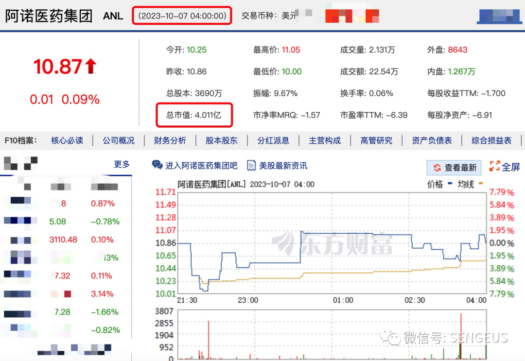525x361 pixels.
Task: Click the sidebar change value -1.66%
Action: click(105, 312)
